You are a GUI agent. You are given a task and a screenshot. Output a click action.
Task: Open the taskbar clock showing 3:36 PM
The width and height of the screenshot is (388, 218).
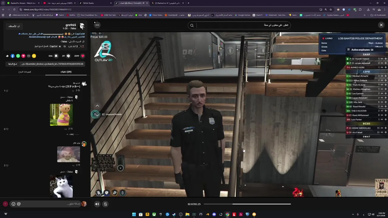click(x=381, y=214)
